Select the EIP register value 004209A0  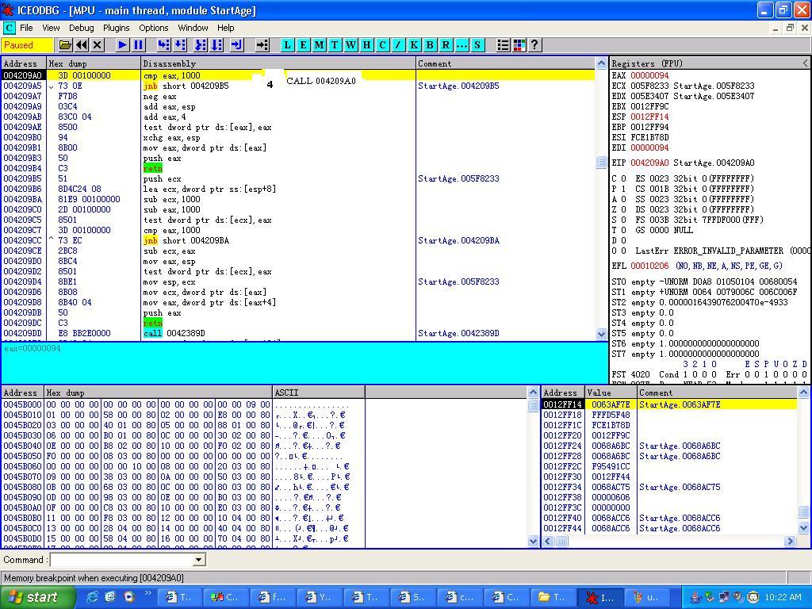click(x=649, y=163)
